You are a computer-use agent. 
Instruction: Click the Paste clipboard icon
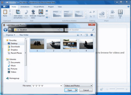tap(5, 12)
